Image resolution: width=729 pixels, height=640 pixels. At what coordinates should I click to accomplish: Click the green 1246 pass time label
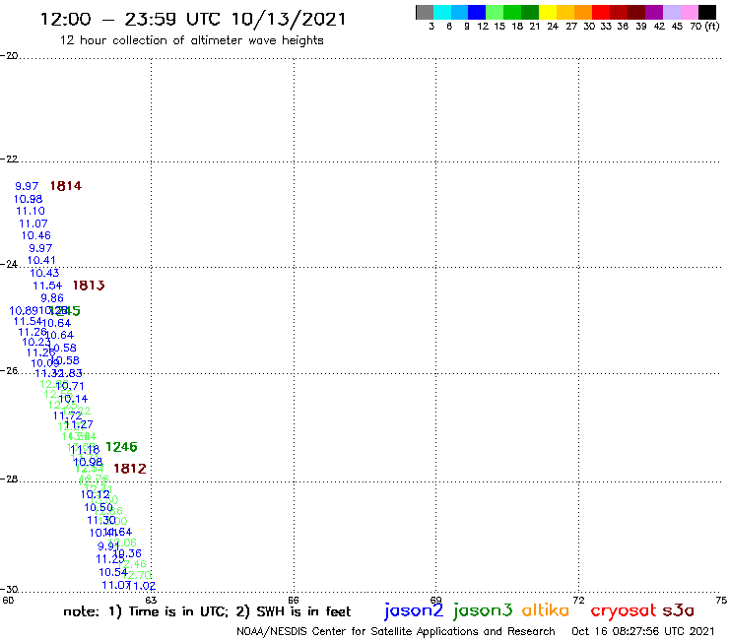click(121, 447)
